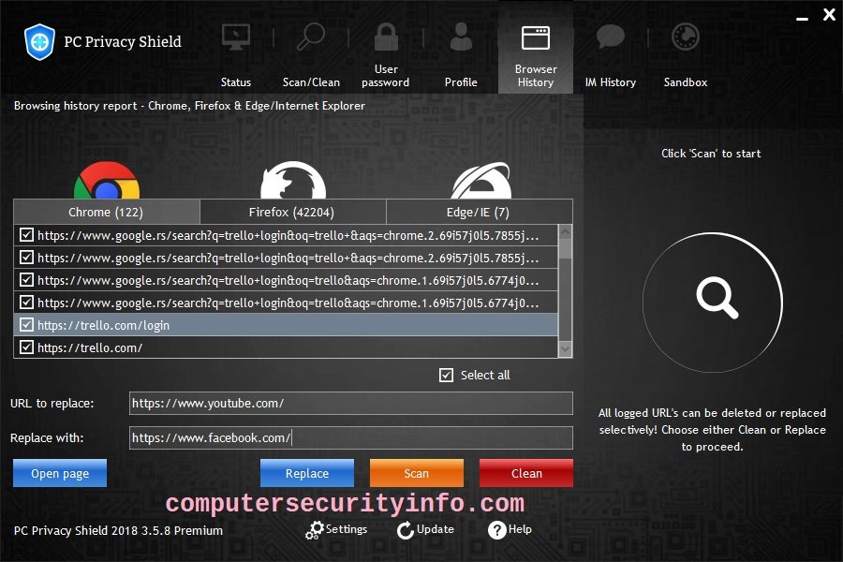Image resolution: width=843 pixels, height=562 pixels.
Task: Open the Status section
Action: click(x=235, y=56)
